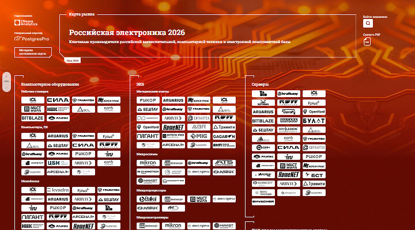
Task: Select Гигант logo under Материнские платы
Action: [148, 136]
